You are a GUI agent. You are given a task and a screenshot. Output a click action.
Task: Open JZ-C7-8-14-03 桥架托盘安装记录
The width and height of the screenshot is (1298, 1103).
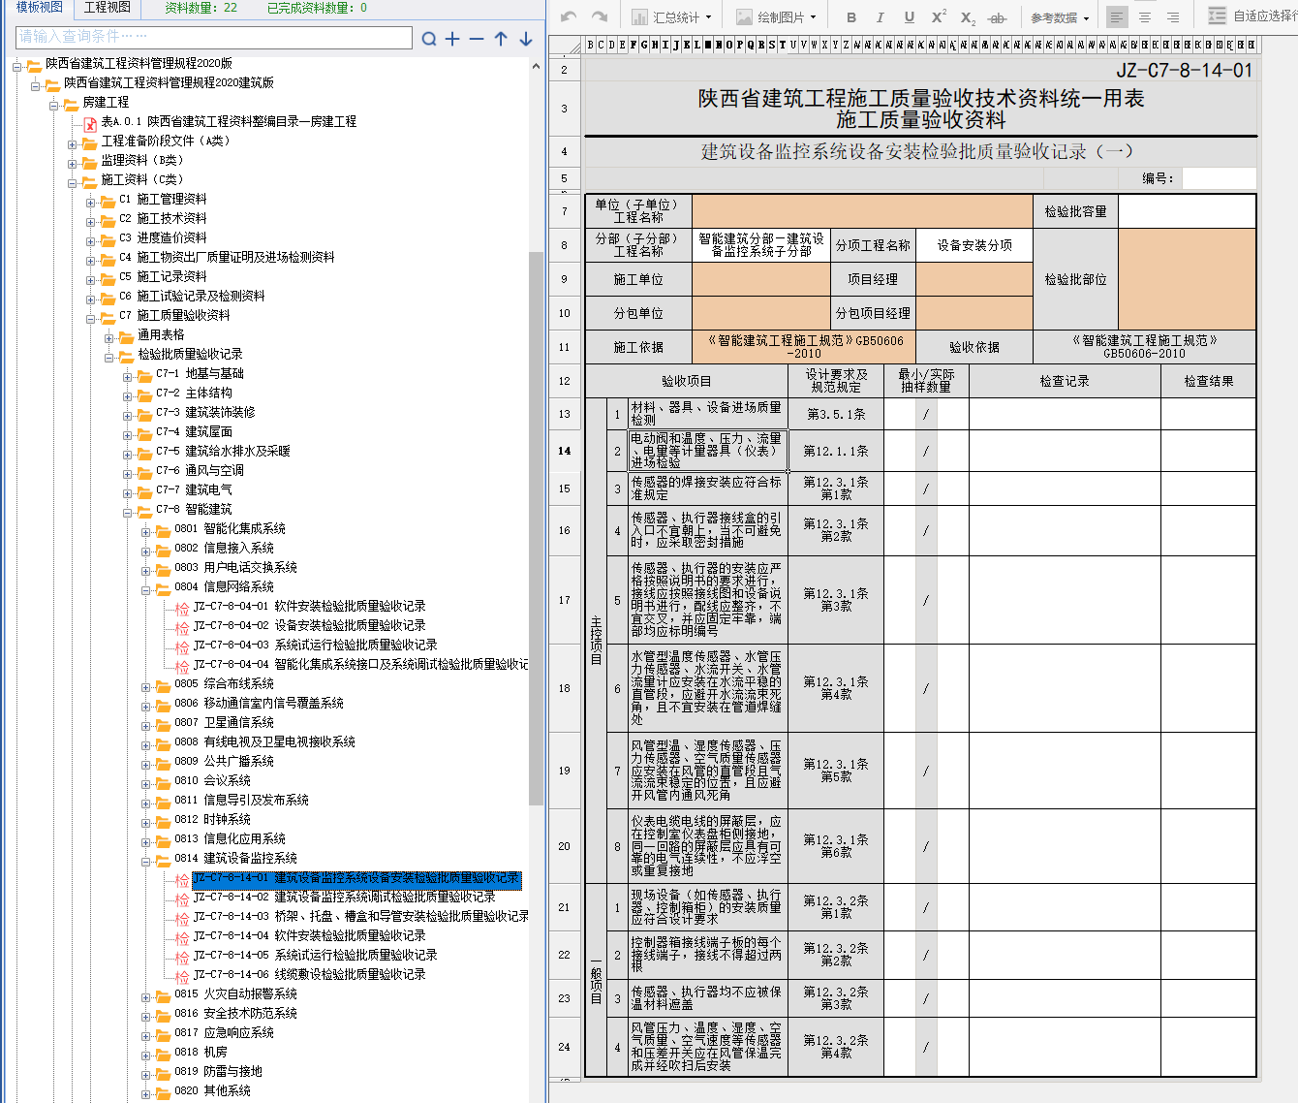tap(360, 917)
